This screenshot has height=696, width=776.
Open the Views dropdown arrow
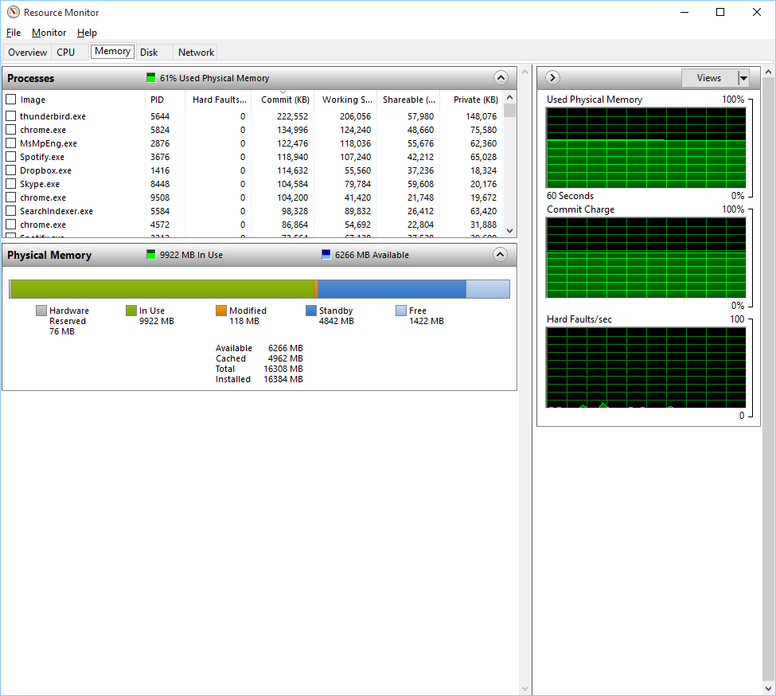coord(743,78)
